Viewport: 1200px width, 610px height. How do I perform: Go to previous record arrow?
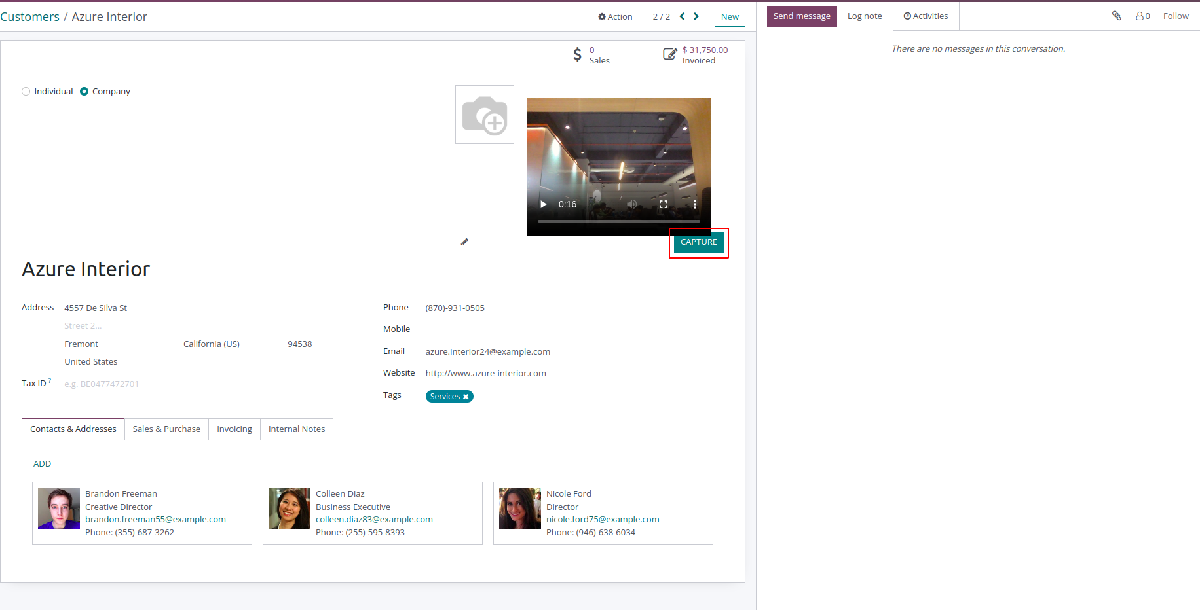point(682,16)
